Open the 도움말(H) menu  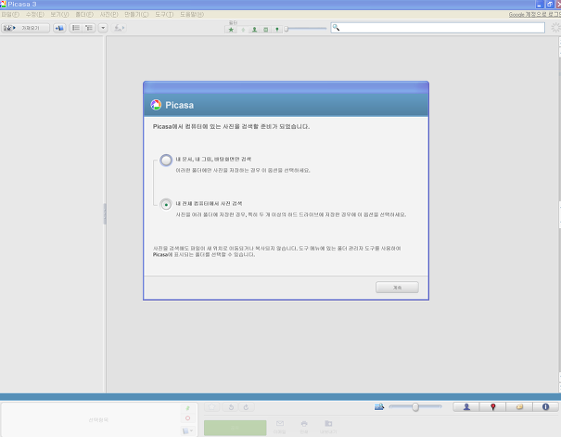point(192,14)
